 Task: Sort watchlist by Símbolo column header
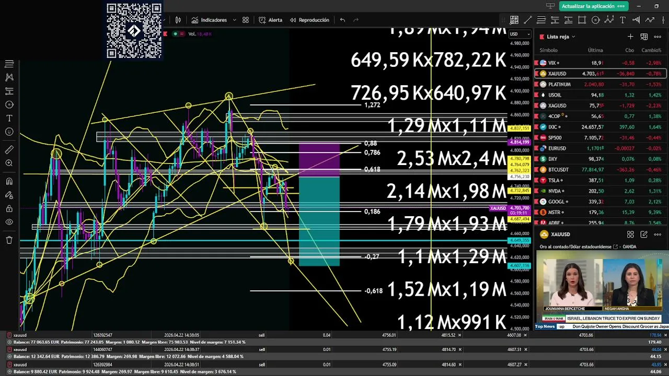click(x=548, y=50)
